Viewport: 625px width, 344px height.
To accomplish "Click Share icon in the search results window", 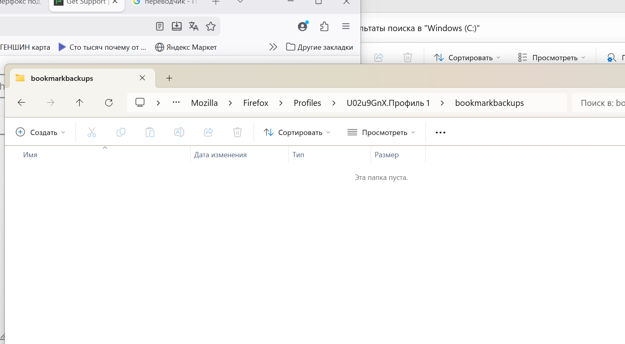I will 379,57.
